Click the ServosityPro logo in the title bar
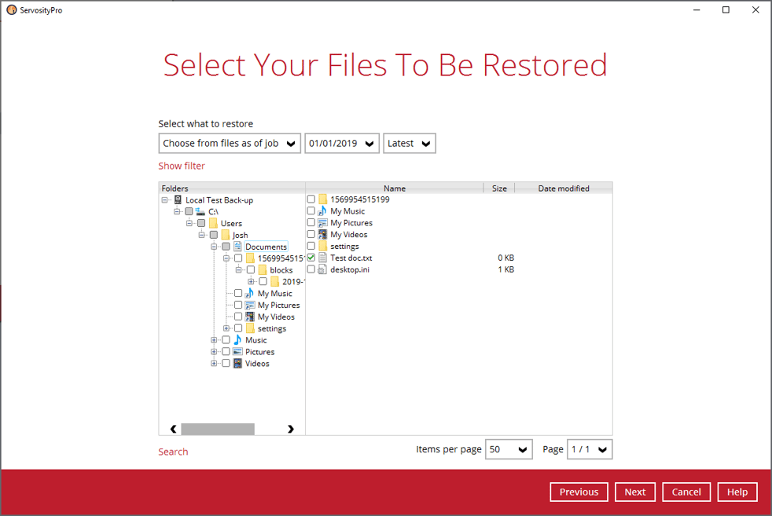This screenshot has height=516, width=772. point(11,9)
